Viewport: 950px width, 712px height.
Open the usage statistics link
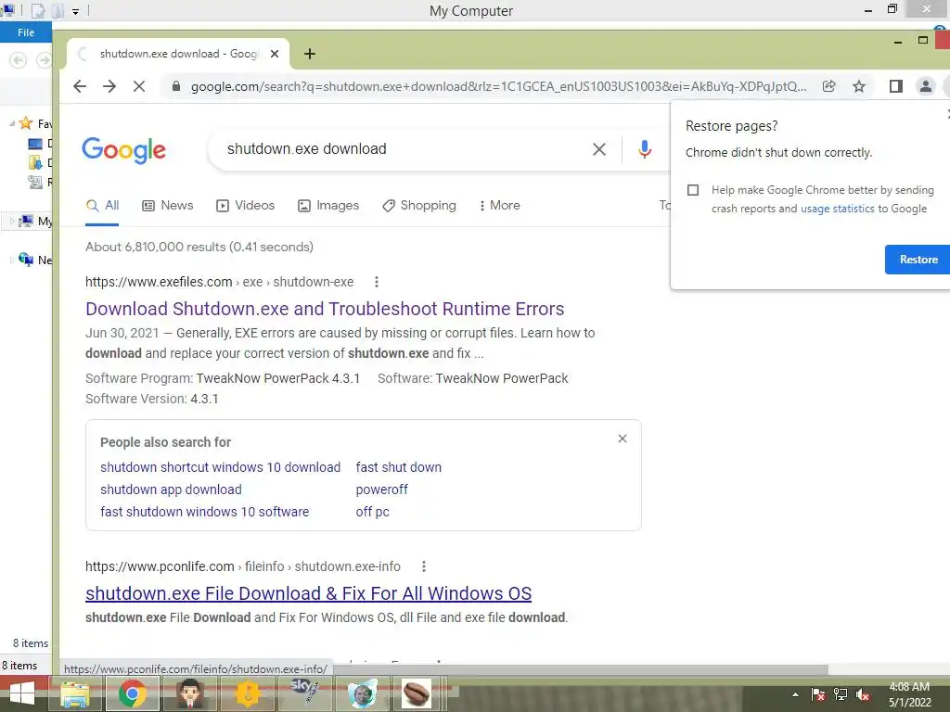pyautogui.click(x=838, y=209)
